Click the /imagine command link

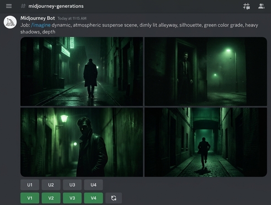click(x=41, y=25)
